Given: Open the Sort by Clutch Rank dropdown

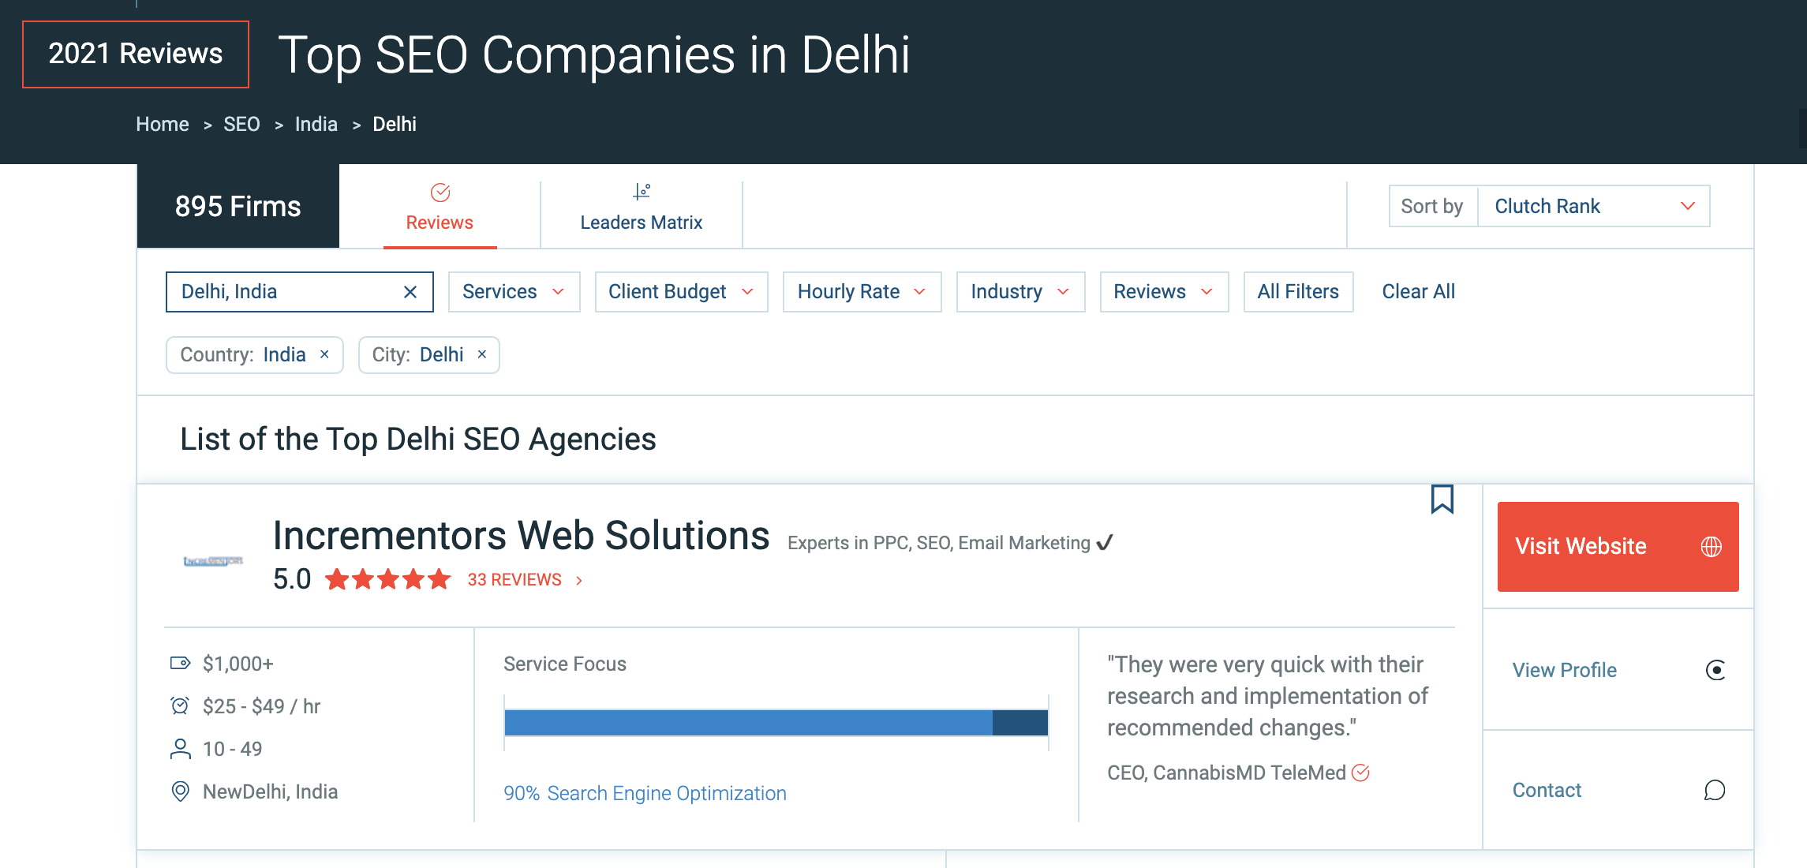Looking at the screenshot, I should pos(1592,206).
